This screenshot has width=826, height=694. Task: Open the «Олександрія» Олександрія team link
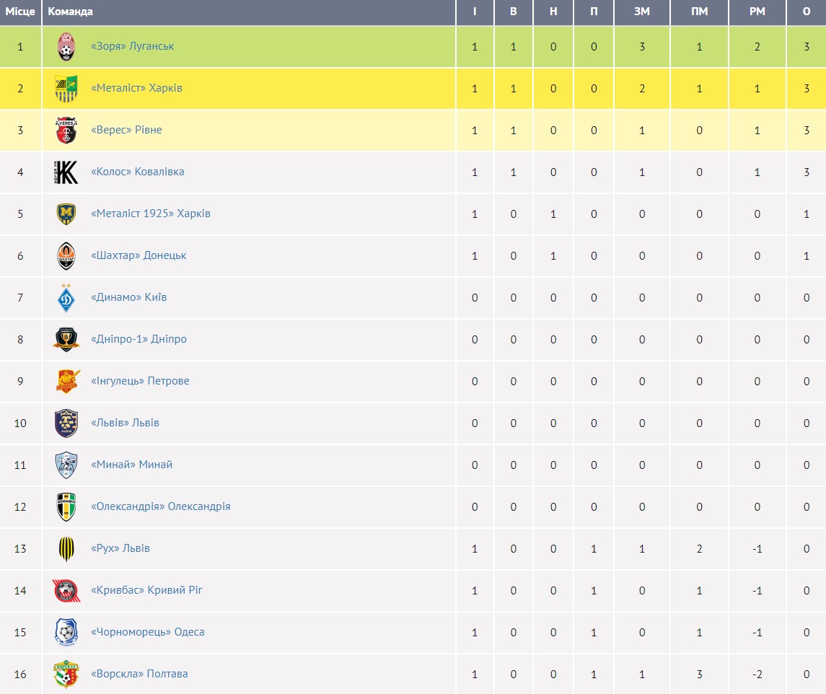161,506
